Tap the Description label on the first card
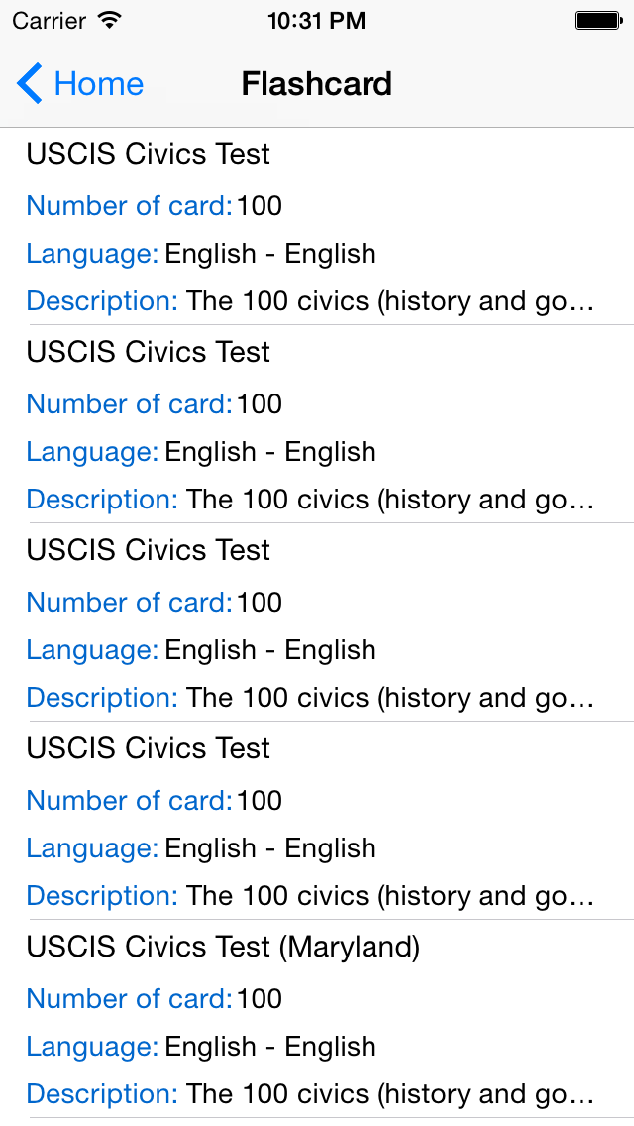Viewport: 634px width, 1126px height. coord(101,301)
